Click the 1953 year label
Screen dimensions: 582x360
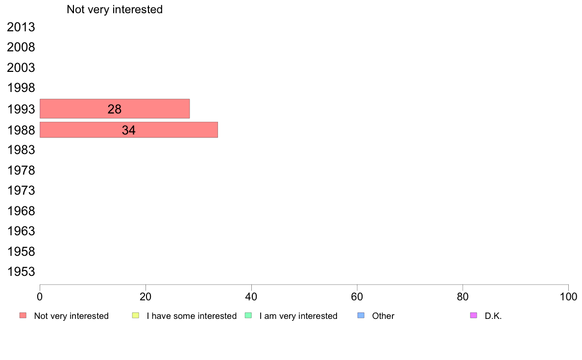pos(21,272)
